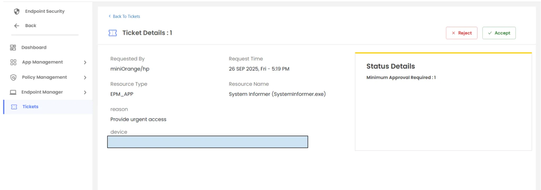Open the Dashboard menu item
The image size is (541, 190).
click(34, 48)
